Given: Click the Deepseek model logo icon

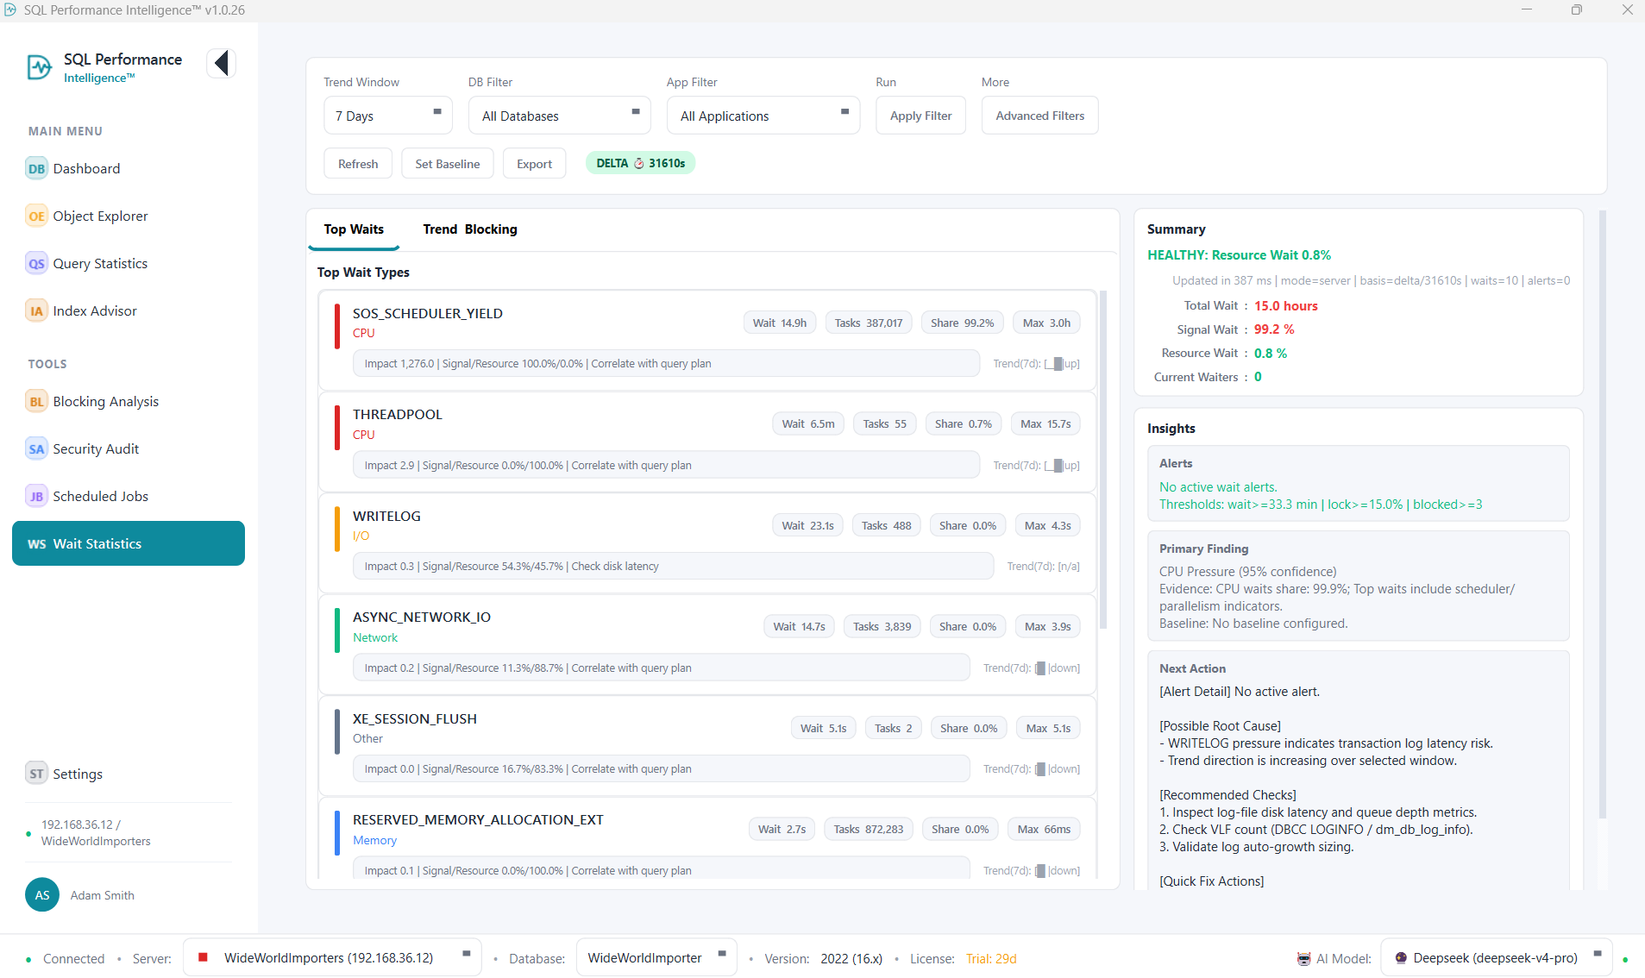Looking at the screenshot, I should click(x=1401, y=958).
